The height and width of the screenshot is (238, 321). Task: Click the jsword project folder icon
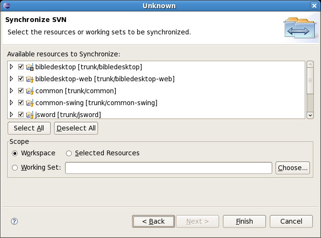point(30,114)
